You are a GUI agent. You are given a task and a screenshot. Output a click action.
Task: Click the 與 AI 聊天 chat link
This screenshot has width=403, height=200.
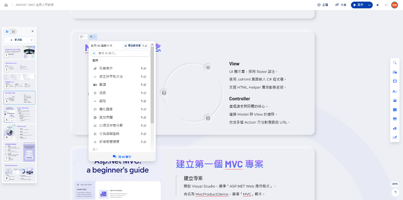coord(122,157)
